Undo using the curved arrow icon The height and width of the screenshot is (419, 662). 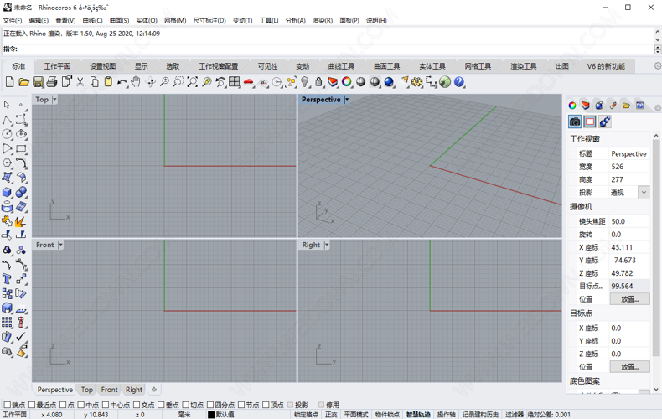tap(122, 82)
